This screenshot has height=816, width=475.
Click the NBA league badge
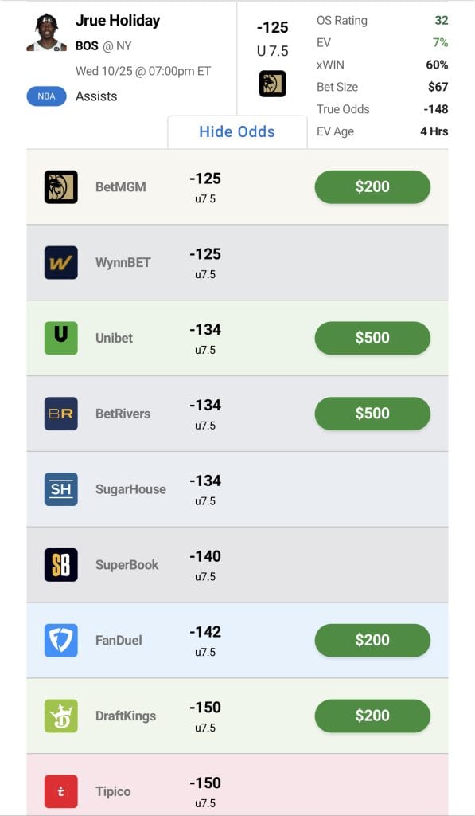click(46, 96)
